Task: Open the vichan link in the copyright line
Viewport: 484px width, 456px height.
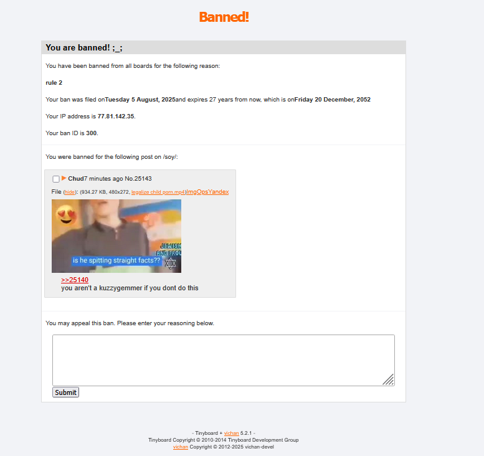Action: 181,447
